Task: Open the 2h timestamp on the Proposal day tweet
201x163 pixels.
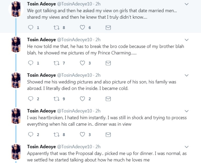Action: click(x=98, y=147)
